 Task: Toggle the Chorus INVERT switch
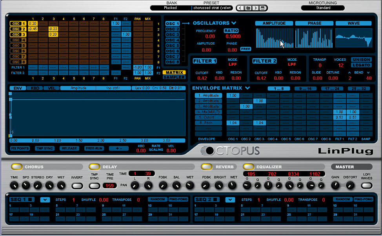(77, 186)
